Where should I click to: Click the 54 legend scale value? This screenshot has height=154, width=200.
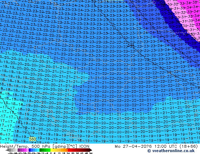pos(91,153)
